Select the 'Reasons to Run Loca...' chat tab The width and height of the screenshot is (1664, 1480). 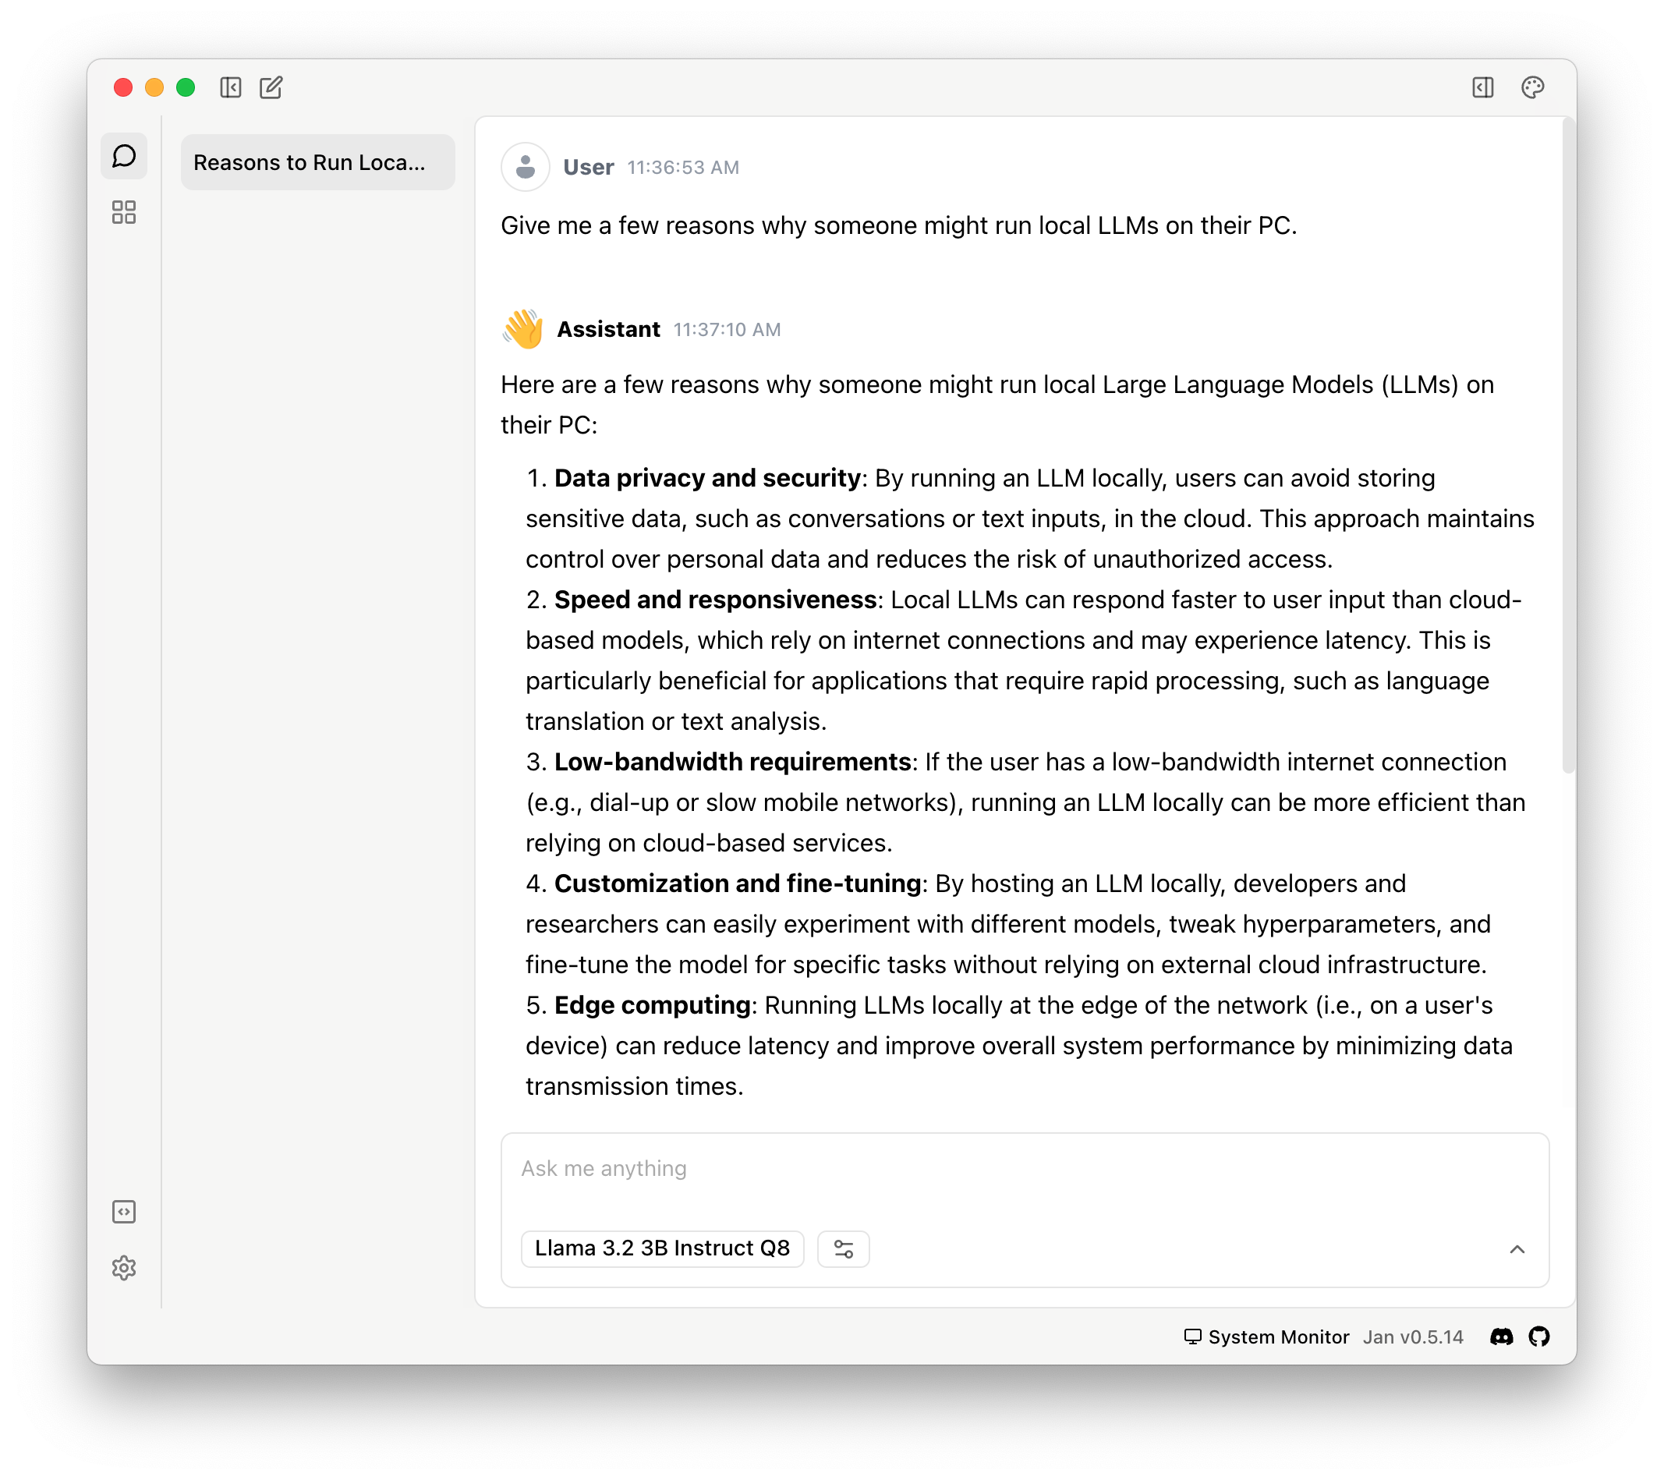click(x=313, y=160)
